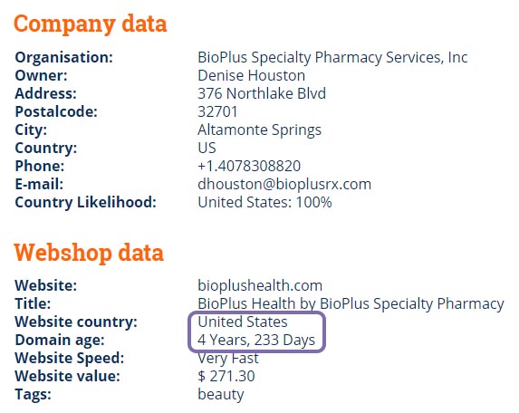Click the beauty tag

pyautogui.click(x=221, y=395)
